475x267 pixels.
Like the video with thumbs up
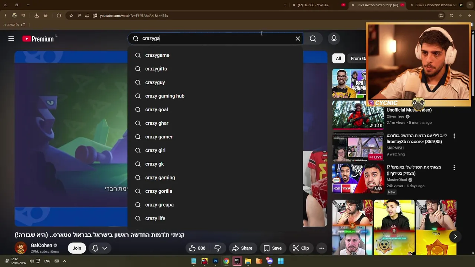click(x=197, y=248)
